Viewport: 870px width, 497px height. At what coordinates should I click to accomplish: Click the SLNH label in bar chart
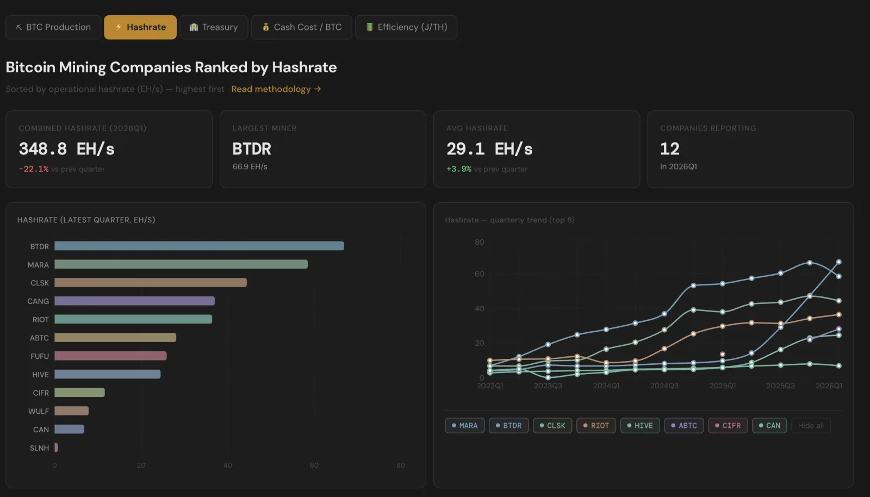pyautogui.click(x=39, y=448)
